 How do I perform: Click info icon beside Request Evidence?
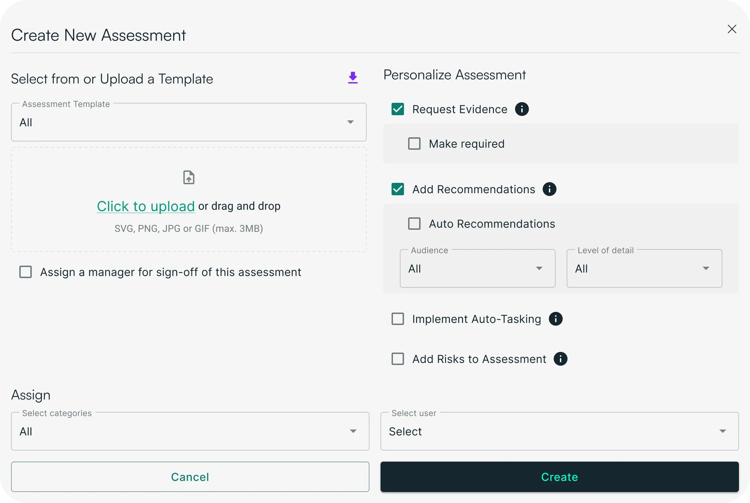[522, 109]
